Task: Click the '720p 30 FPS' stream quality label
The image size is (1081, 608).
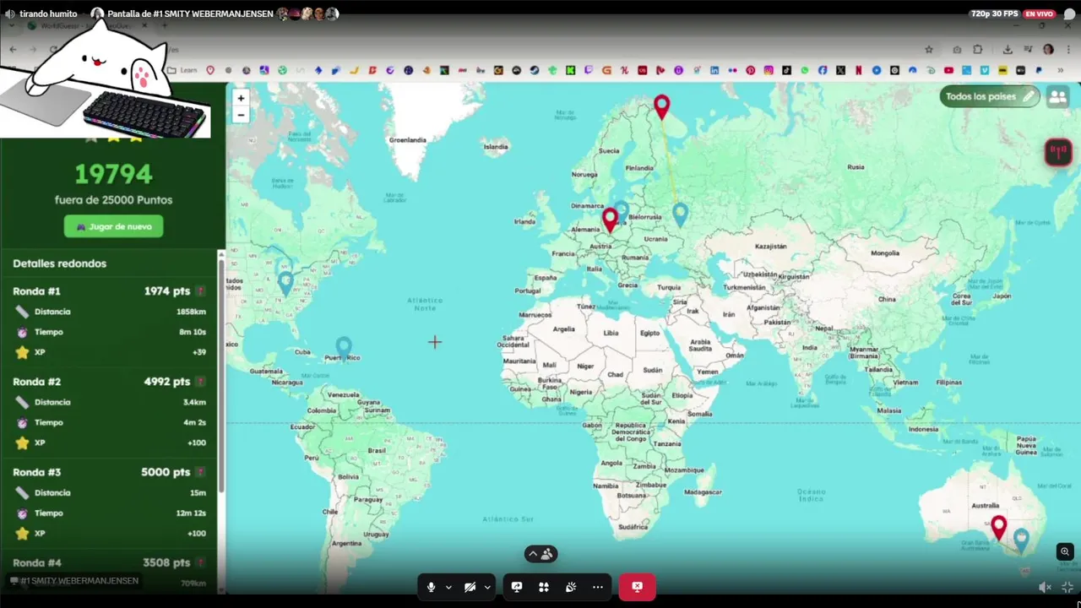Action: (994, 14)
